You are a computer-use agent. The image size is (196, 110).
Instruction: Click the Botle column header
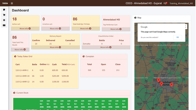point(35,64)
